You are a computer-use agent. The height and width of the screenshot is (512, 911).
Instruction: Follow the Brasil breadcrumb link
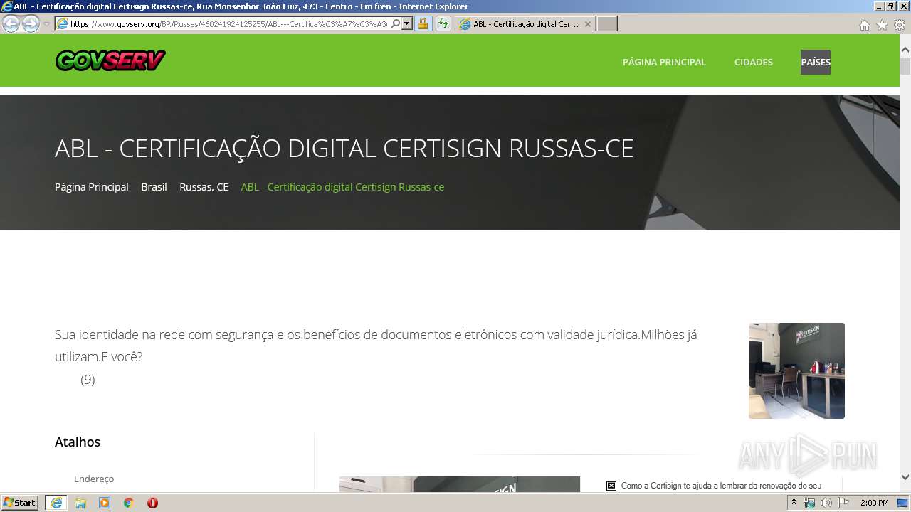154,187
